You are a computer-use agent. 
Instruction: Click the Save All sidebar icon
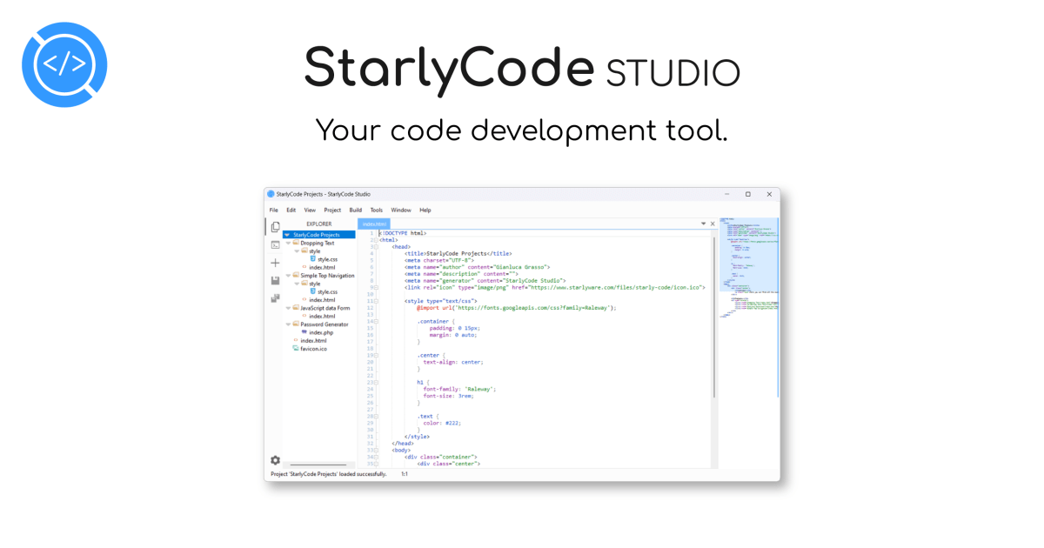point(275,298)
